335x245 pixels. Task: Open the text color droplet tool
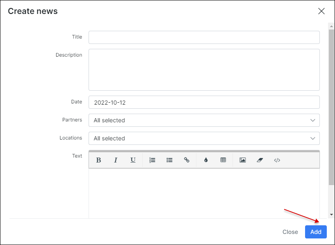[206, 160]
